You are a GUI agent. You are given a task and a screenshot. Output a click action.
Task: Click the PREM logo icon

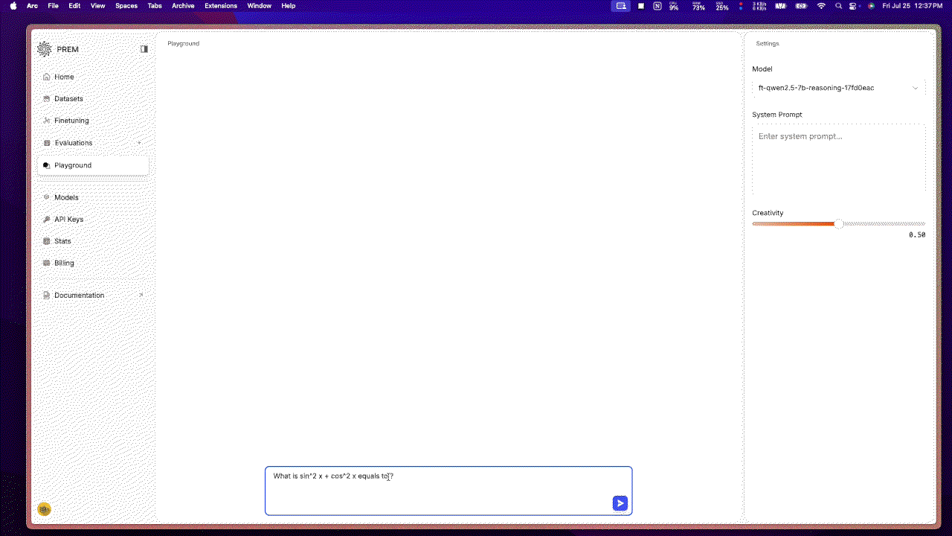coord(45,49)
